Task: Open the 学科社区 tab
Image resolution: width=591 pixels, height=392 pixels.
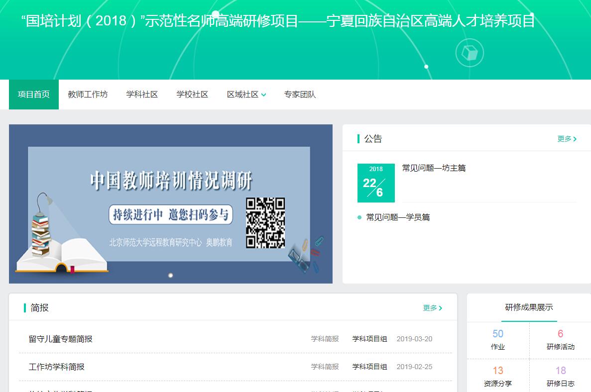Action: (142, 95)
